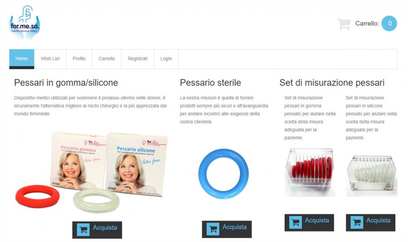This screenshot has width=408, height=242.
Task: Open the Pessari in gomma/silicone heading
Action: (x=66, y=83)
